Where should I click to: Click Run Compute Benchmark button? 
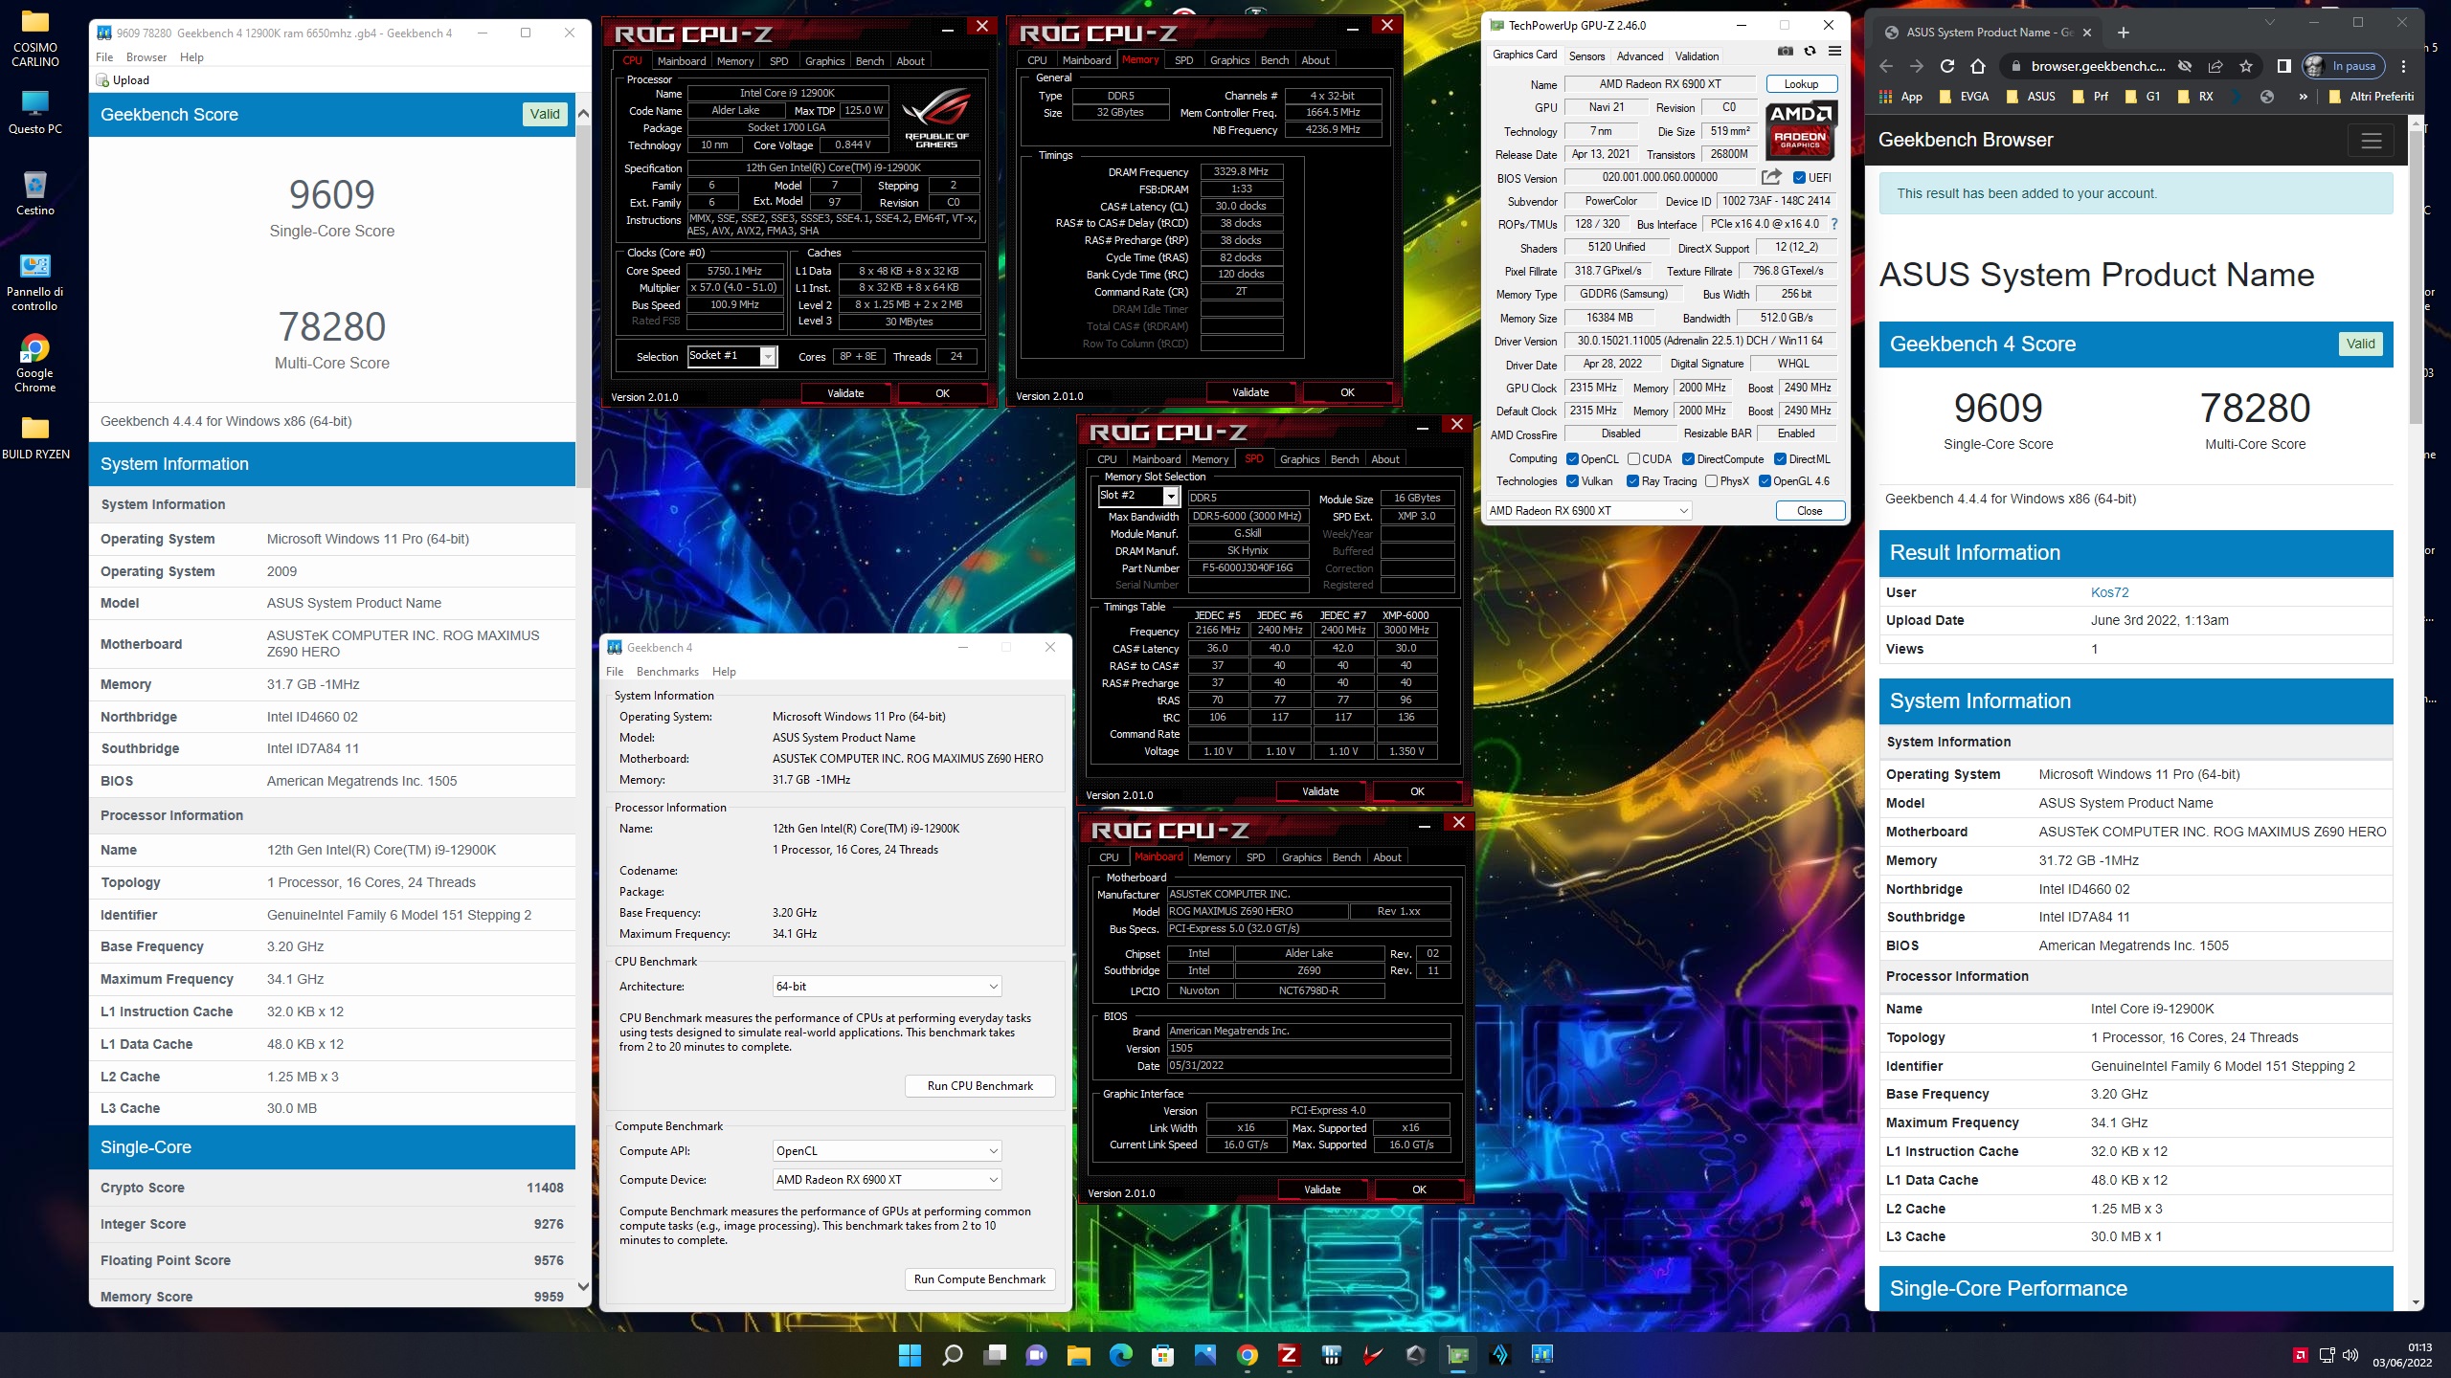[x=979, y=1279]
